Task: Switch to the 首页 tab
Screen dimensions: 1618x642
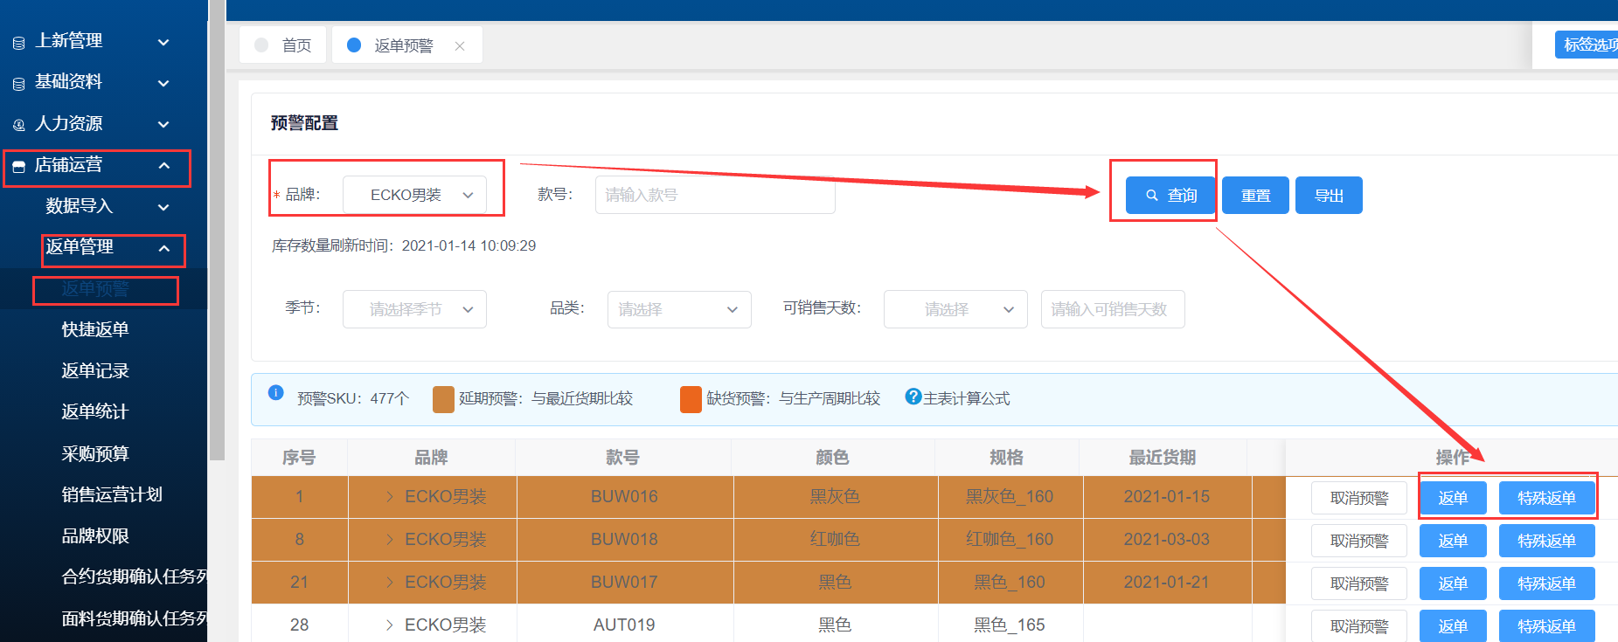Action: pyautogui.click(x=283, y=45)
